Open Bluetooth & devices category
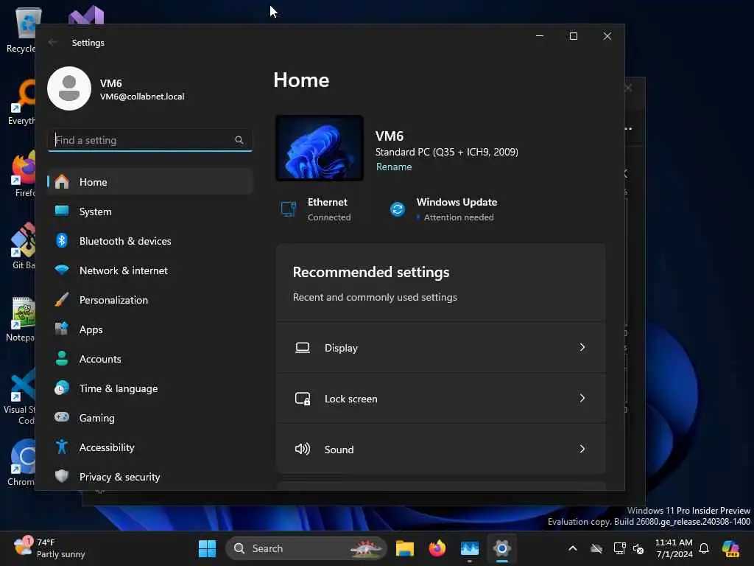This screenshot has width=754, height=566. (x=150, y=241)
